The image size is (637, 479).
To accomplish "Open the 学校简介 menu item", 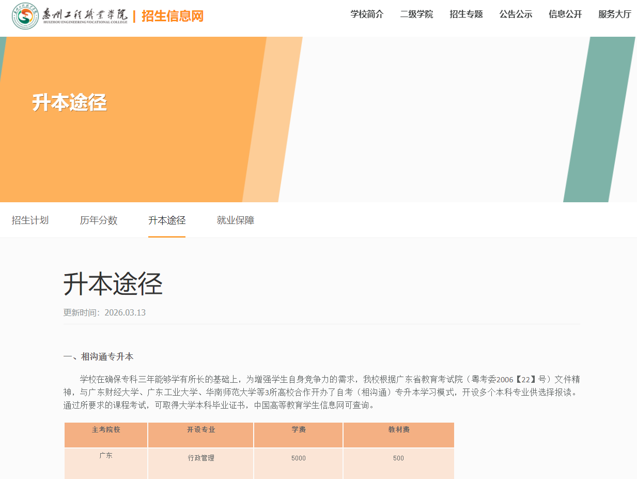I will 367,14.
